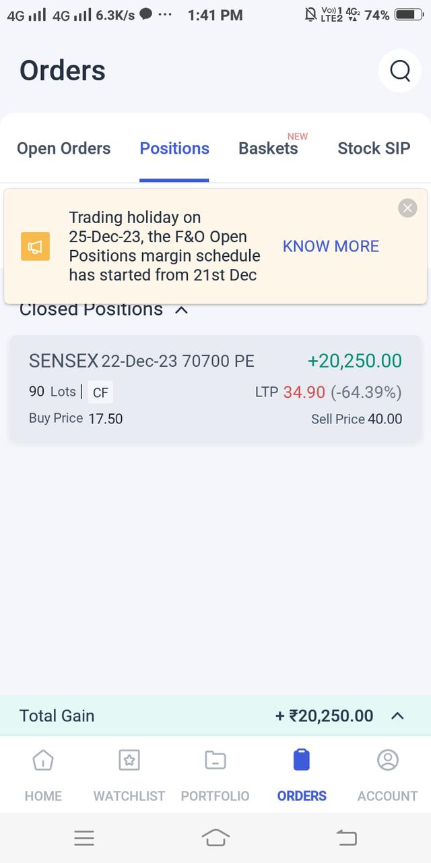Tap the megaphone announcement icon
Viewport: 431px width, 863px height.
click(35, 247)
